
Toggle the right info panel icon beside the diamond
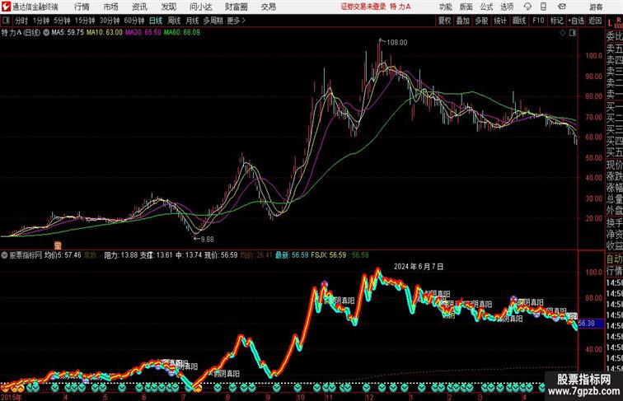(x=573, y=33)
